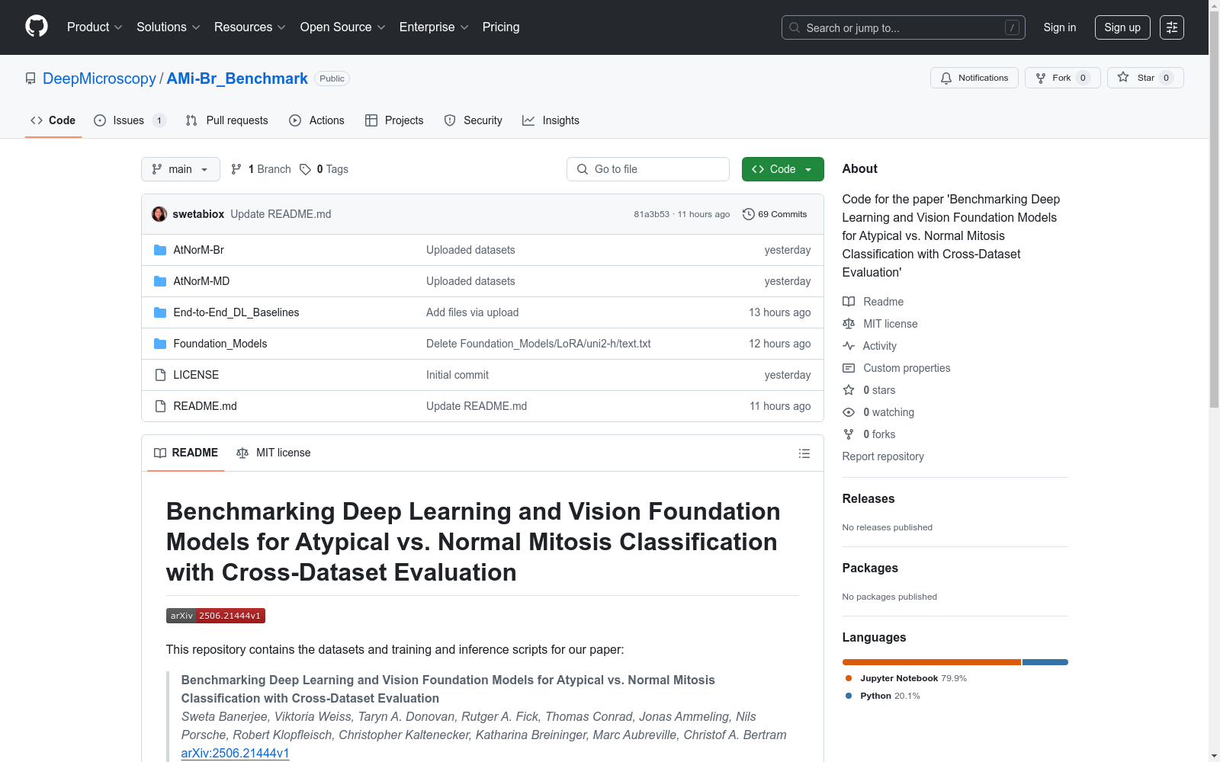Select the README tab in file viewer
Image resolution: width=1220 pixels, height=762 pixels.
(x=186, y=453)
